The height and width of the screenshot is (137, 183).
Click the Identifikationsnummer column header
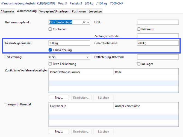coord(81,72)
